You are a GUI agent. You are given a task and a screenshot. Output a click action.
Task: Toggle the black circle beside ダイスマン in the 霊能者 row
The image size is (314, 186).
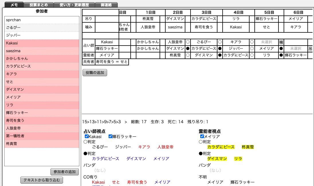220,55
